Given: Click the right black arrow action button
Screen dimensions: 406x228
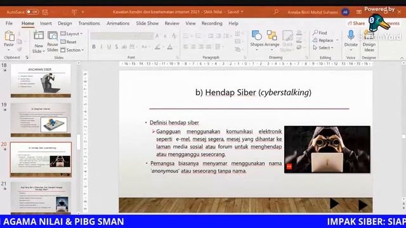Looking at the screenshot, I should point(363,205).
